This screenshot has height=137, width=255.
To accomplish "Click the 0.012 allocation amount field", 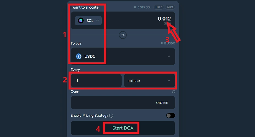I will click(164, 19).
